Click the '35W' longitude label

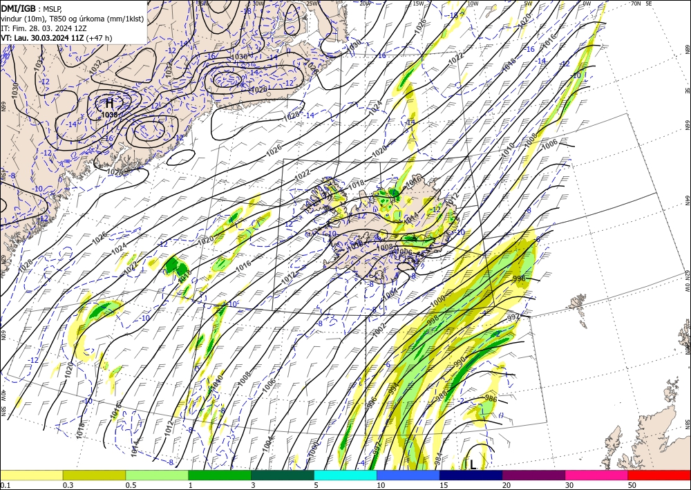point(201,3)
